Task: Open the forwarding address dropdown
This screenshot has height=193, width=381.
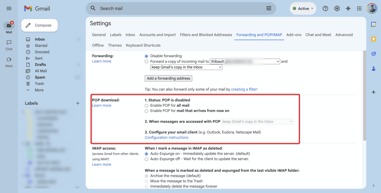Action: tap(245, 62)
